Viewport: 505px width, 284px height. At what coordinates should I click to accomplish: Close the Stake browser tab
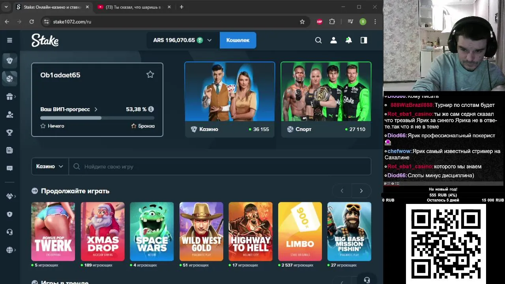87,7
